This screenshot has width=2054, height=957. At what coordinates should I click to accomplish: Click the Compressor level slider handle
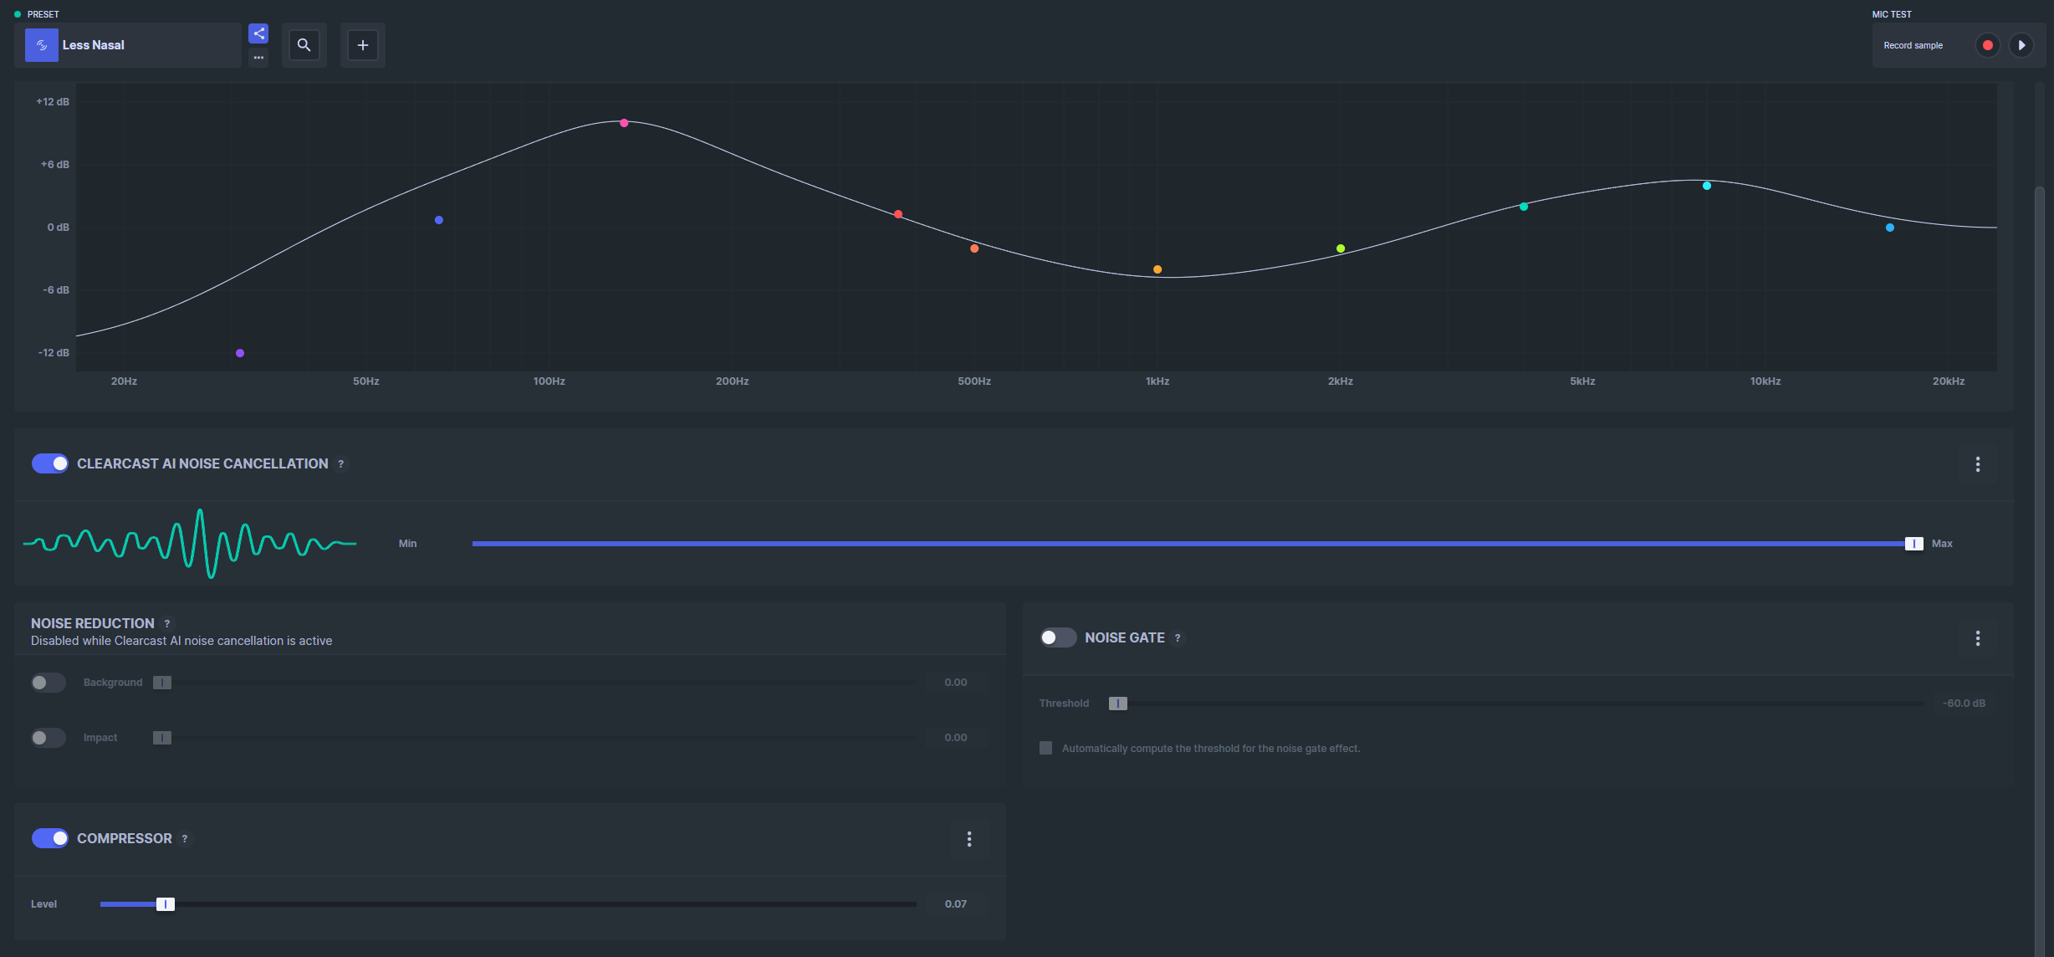click(166, 904)
